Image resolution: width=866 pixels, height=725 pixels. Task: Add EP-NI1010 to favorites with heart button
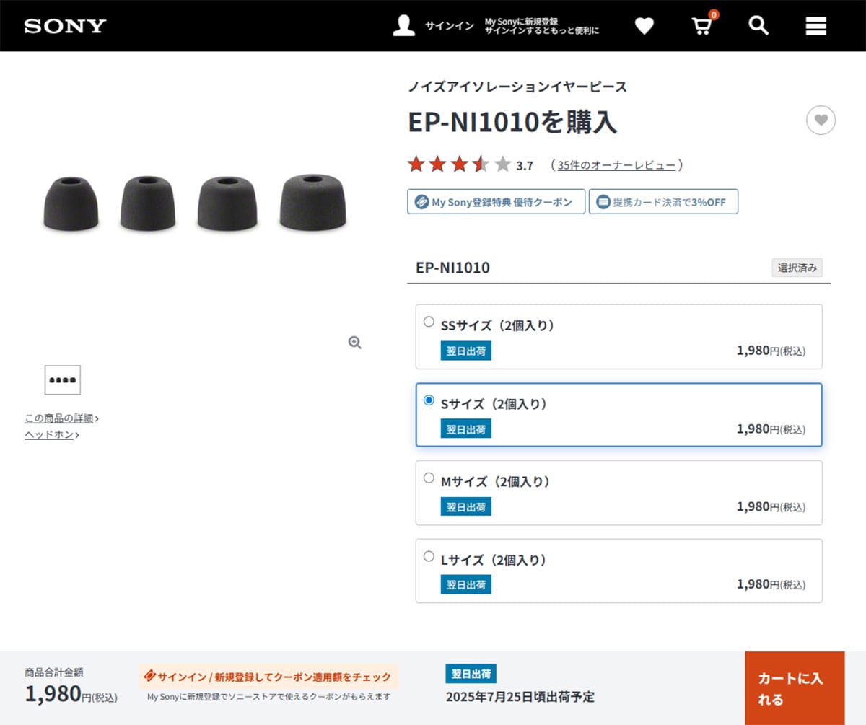coord(821,120)
